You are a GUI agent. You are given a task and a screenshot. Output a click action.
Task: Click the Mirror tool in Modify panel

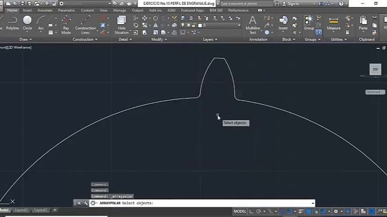(x=155, y=25)
